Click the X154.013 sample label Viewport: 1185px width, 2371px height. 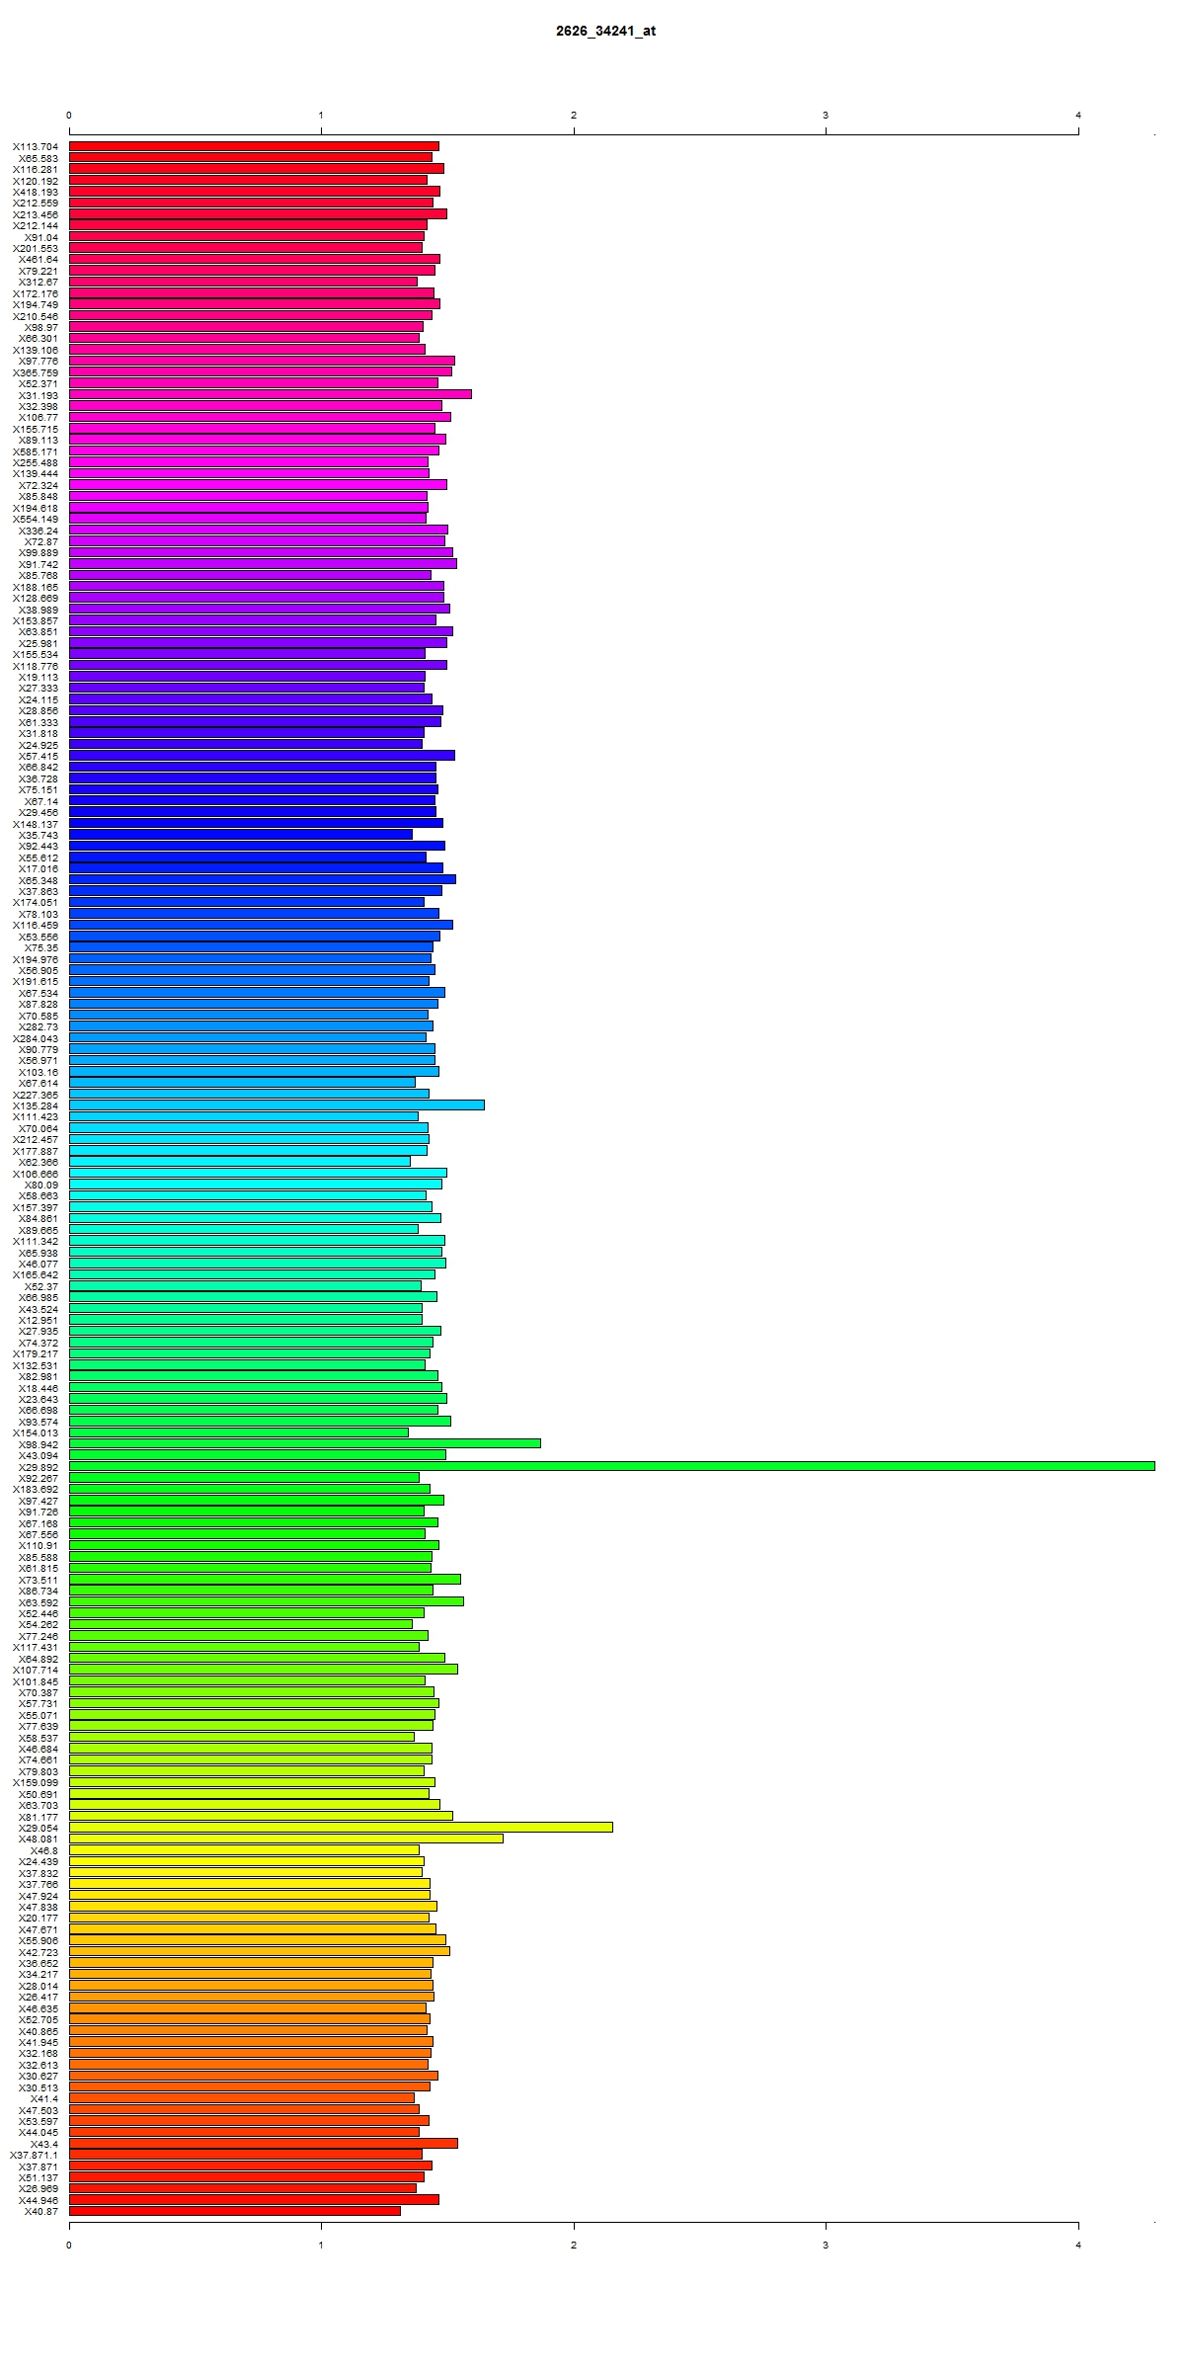[x=36, y=1432]
